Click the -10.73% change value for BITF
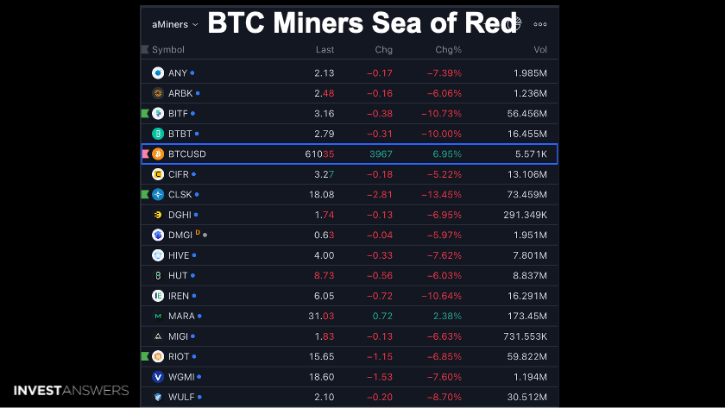 tap(442, 114)
